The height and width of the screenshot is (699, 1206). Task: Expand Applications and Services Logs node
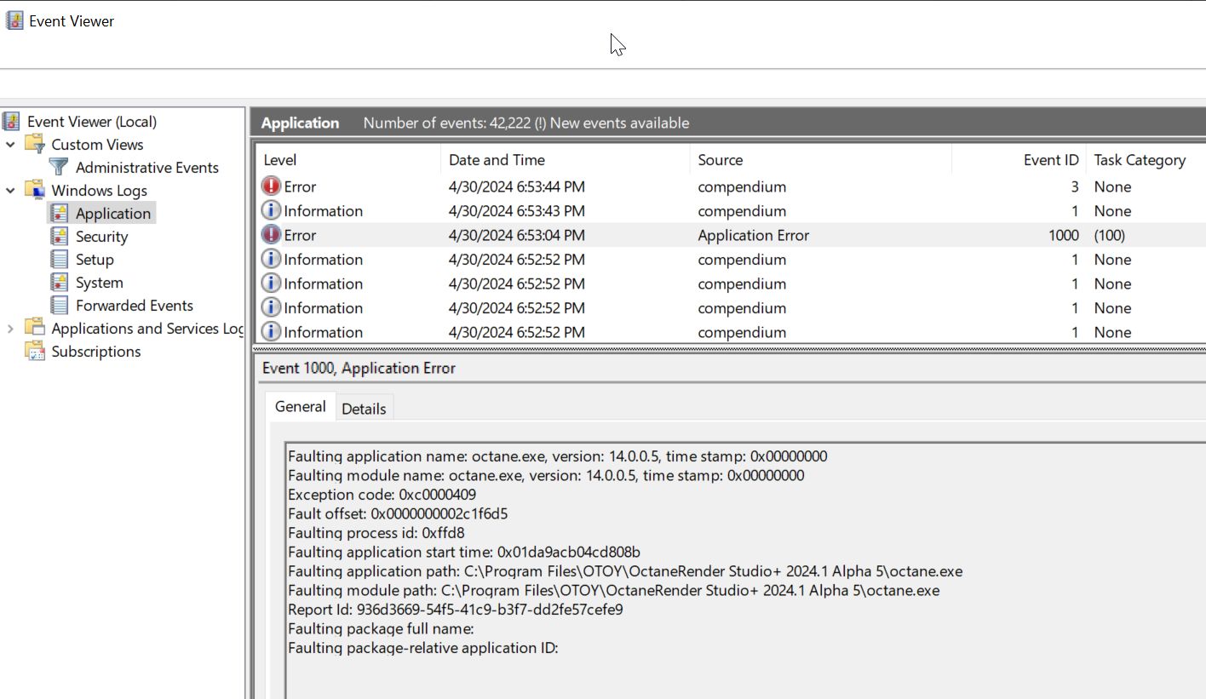[x=11, y=329]
